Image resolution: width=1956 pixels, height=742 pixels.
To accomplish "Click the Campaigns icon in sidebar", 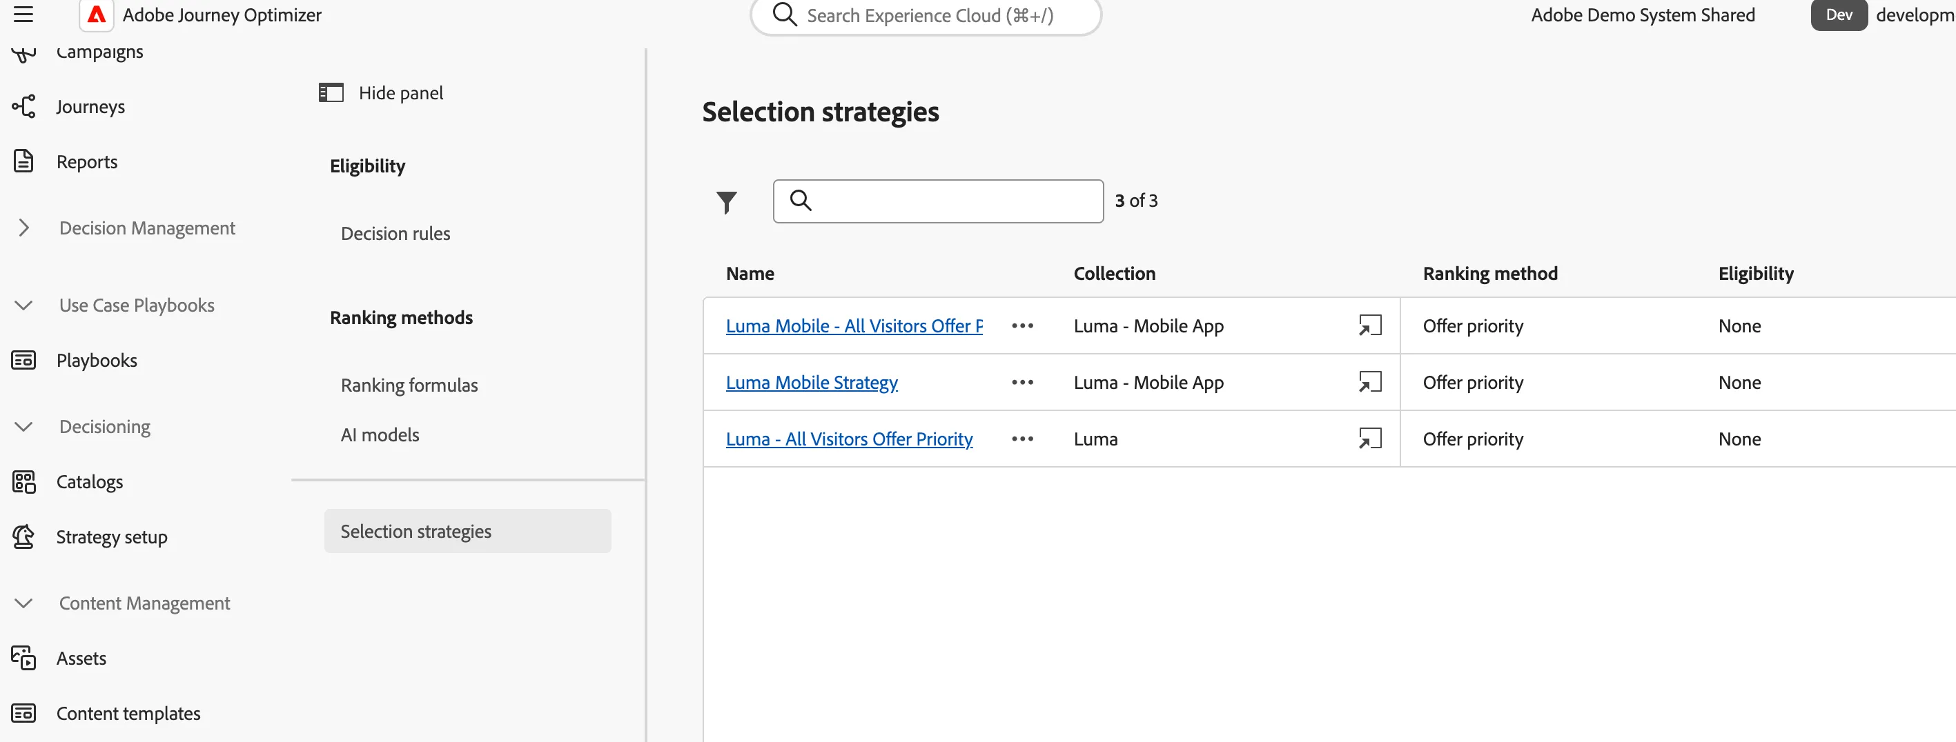I will [x=23, y=53].
